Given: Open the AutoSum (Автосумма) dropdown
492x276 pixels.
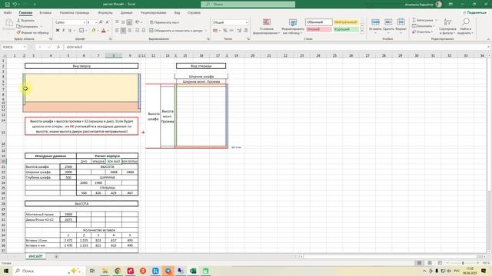Looking at the screenshot, I should point(436,20).
